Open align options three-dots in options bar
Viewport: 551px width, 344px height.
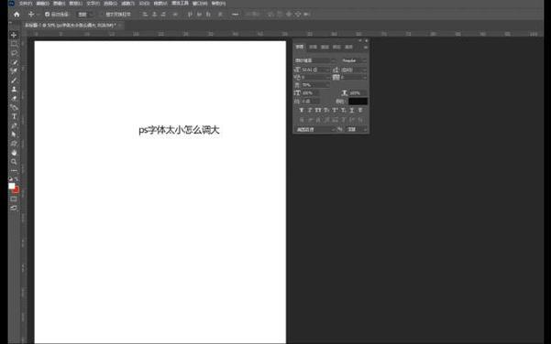(x=235, y=15)
